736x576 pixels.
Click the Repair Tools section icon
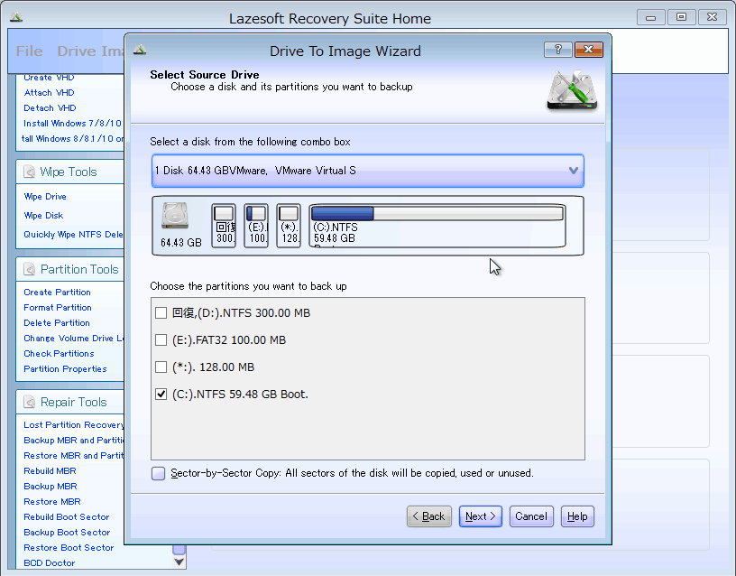[29, 402]
